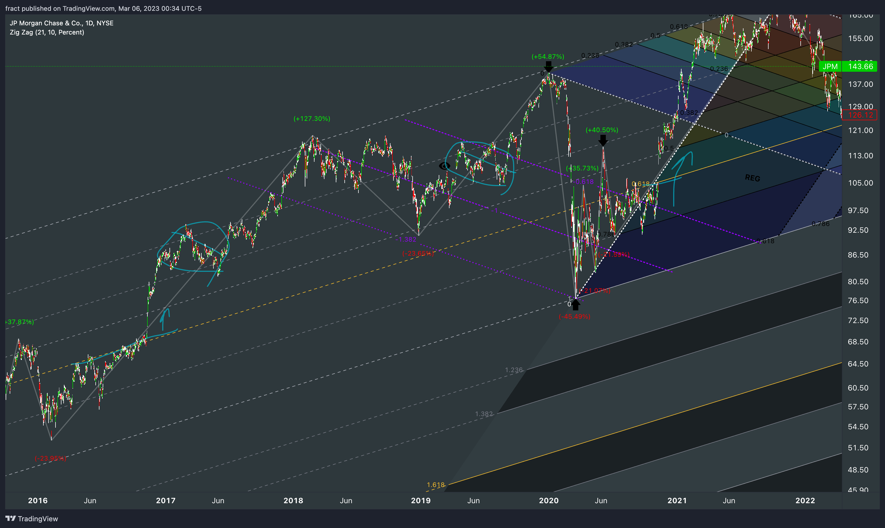This screenshot has height=528, width=885.
Task: Click the 76.50 price axis value
Action: click(858, 301)
